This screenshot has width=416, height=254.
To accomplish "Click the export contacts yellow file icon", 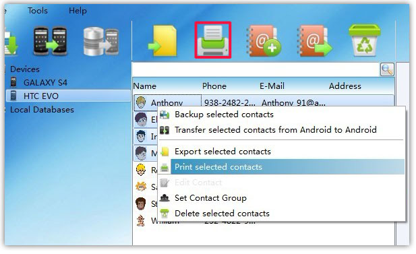I will point(162,40).
